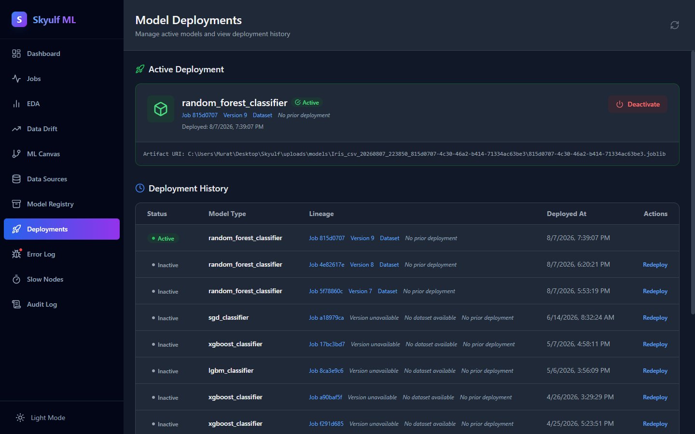The height and width of the screenshot is (434, 695).
Task: Click the Deployments rocket icon in sidebar
Action: [x=16, y=229]
